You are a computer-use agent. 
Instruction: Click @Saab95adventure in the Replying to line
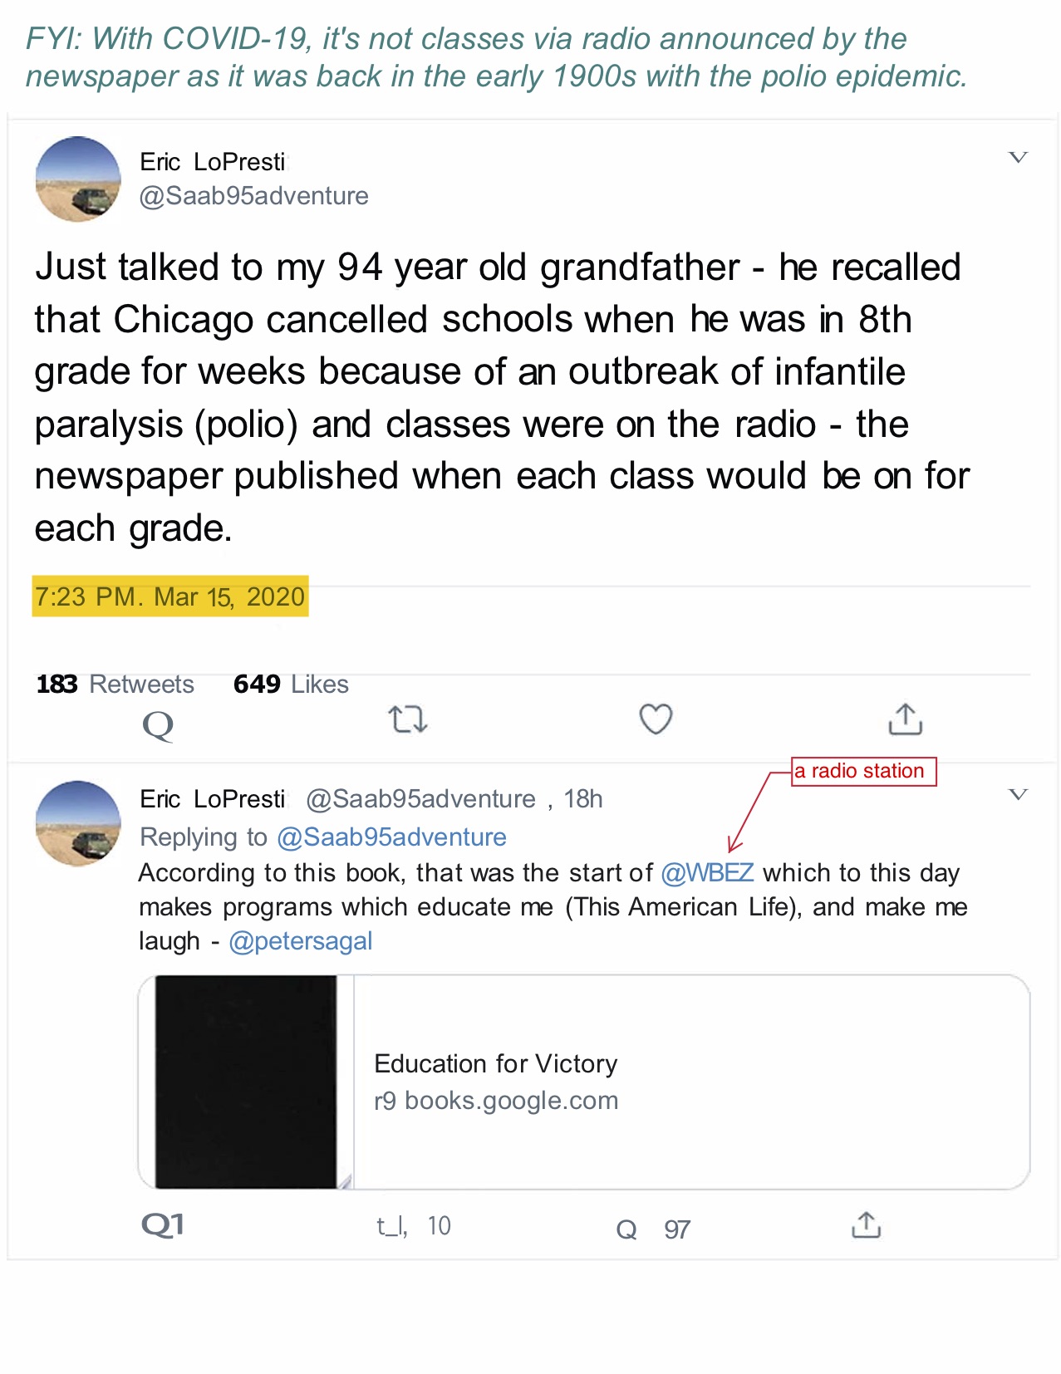tap(391, 837)
